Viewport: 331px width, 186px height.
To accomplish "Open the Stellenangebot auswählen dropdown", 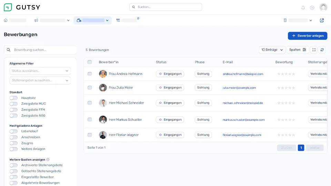I will pos(40,80).
